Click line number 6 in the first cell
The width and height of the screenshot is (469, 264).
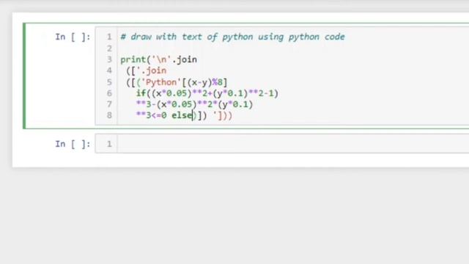(x=109, y=93)
